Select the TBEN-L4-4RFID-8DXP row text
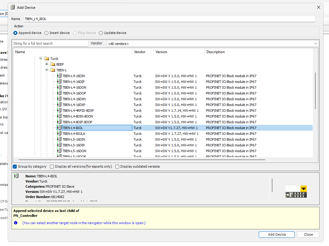The height and width of the screenshot is (246, 329). [78, 111]
